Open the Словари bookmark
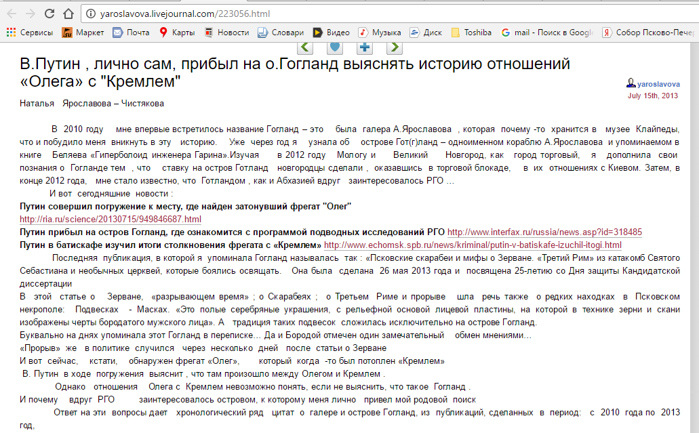The image size is (699, 433). [281, 33]
